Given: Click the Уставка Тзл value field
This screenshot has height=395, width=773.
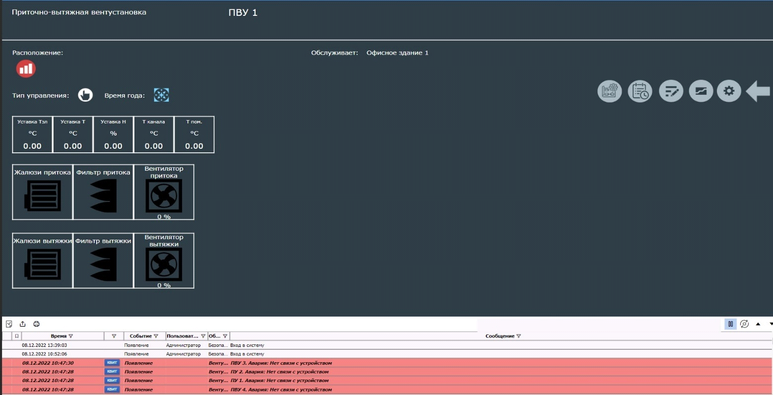Looking at the screenshot, I should click(x=32, y=145).
